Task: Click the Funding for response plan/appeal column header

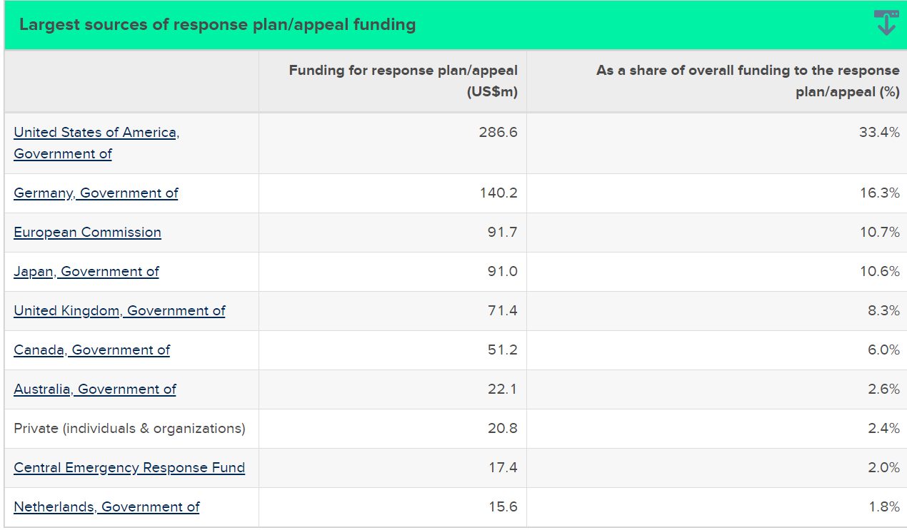Action: pyautogui.click(x=403, y=81)
